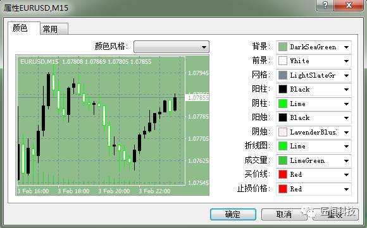Click the 1.07785 price axis label
The image size is (367, 228).
point(198,116)
